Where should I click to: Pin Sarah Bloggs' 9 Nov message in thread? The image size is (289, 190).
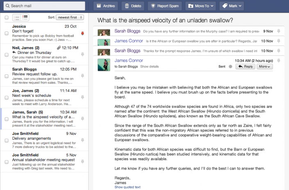tap(279, 31)
